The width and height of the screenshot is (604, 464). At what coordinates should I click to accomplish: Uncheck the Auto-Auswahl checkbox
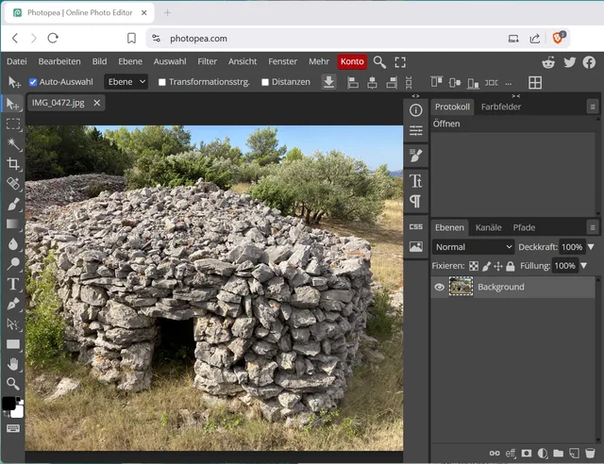[34, 82]
